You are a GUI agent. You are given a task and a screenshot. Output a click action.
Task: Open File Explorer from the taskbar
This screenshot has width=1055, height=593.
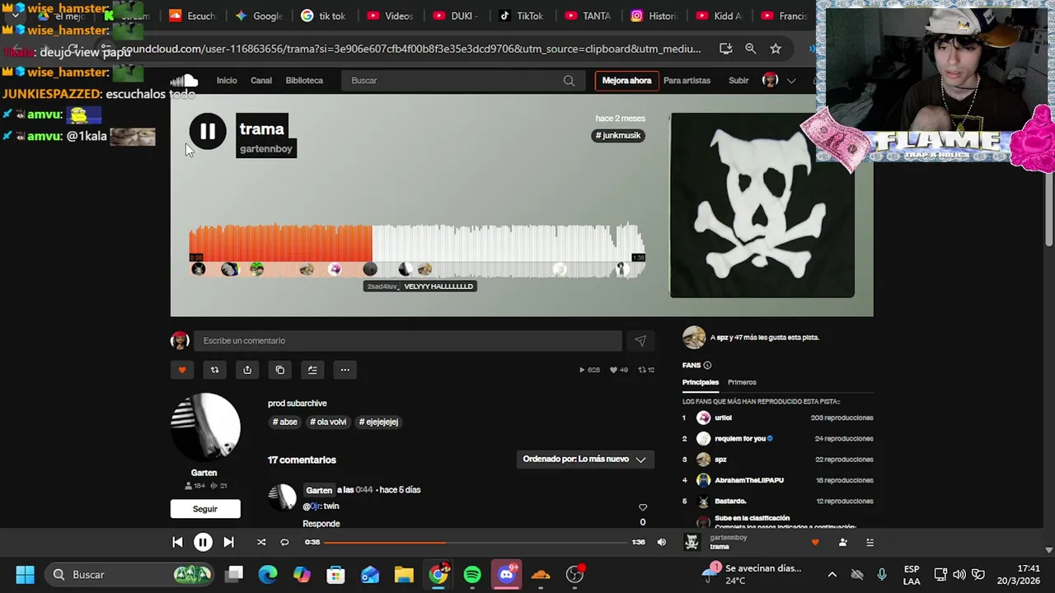click(404, 575)
